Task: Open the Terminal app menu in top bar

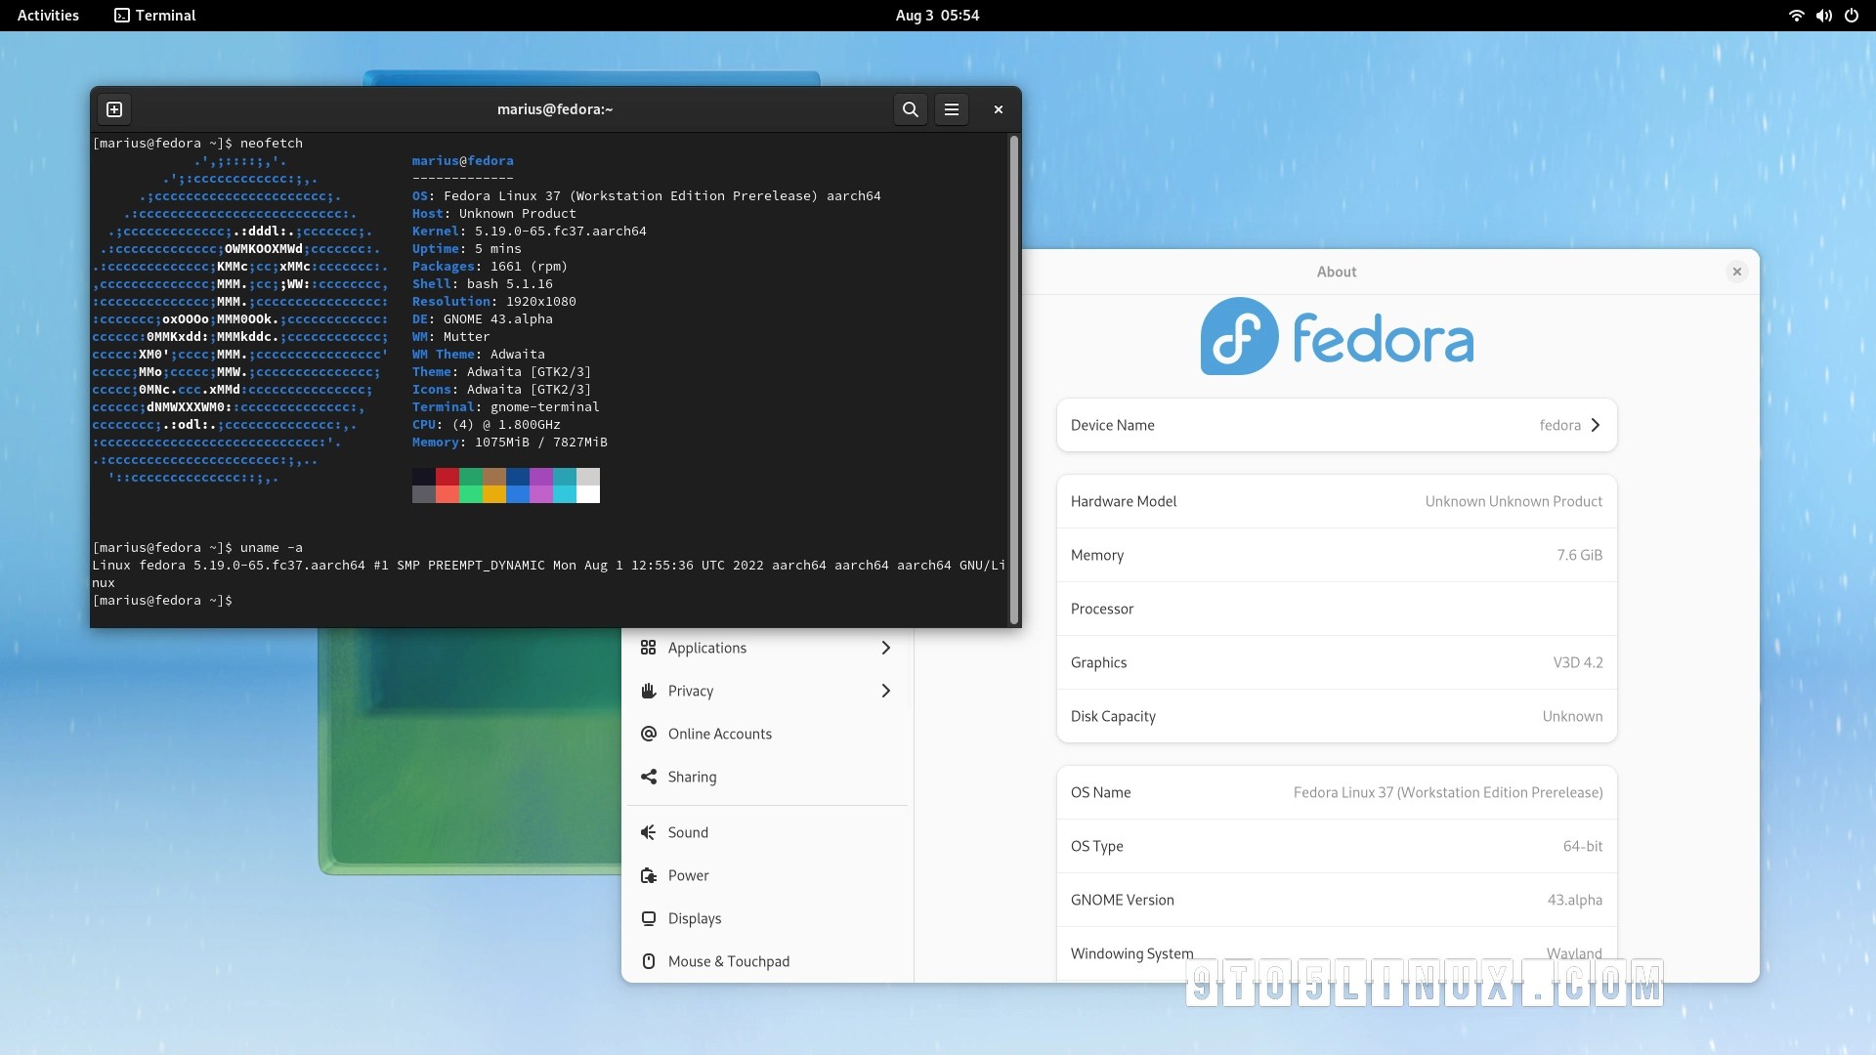Action: pyautogui.click(x=155, y=16)
